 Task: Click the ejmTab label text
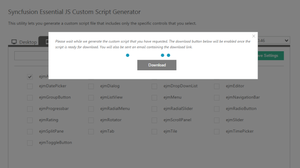(x=107, y=131)
